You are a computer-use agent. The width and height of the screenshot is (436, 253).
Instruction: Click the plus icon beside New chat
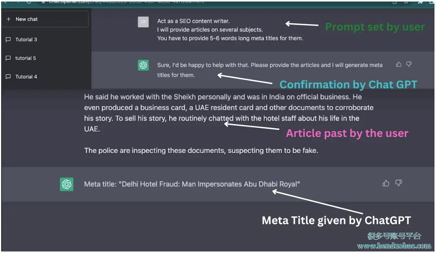click(9, 19)
